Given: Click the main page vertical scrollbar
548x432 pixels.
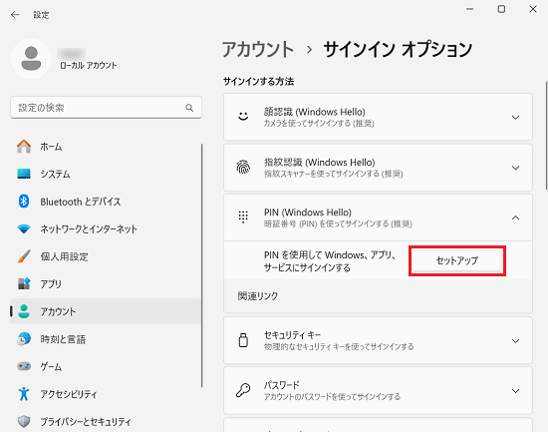Looking at the screenshot, I should [x=546, y=136].
